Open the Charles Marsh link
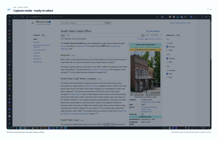Screen dimensions: 218x141 76,94
